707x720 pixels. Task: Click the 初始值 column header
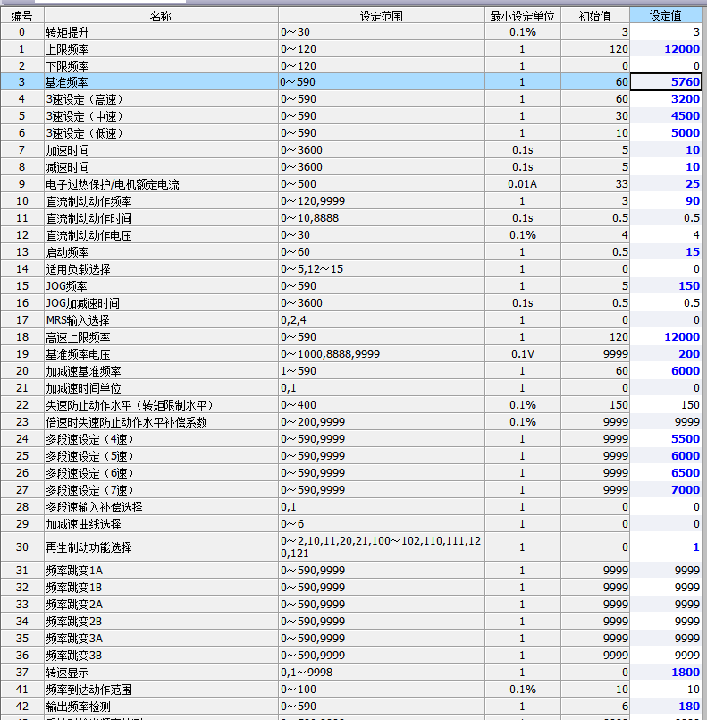(595, 15)
